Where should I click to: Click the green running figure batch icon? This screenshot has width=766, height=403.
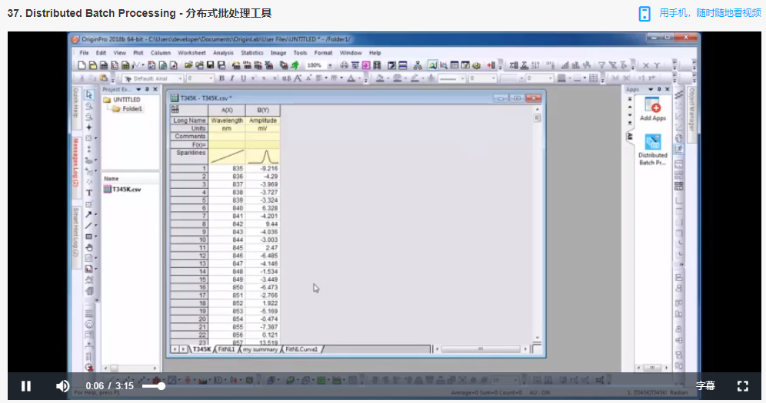295,65
